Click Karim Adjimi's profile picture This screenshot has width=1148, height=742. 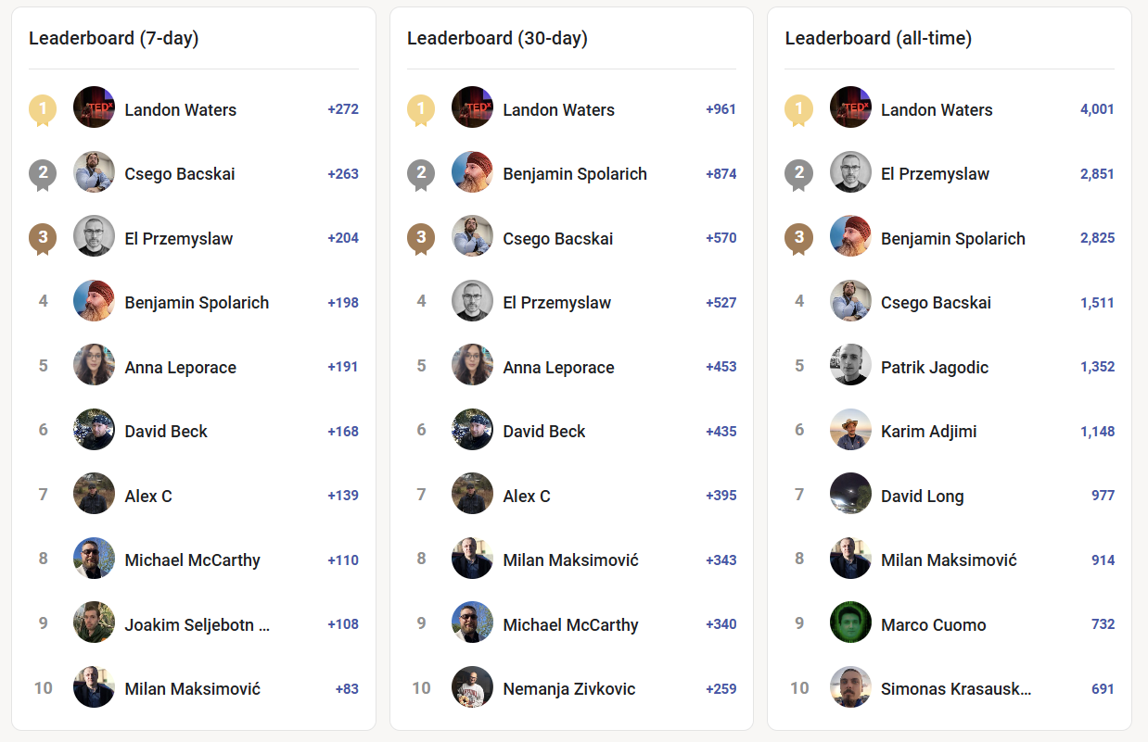[x=850, y=431]
